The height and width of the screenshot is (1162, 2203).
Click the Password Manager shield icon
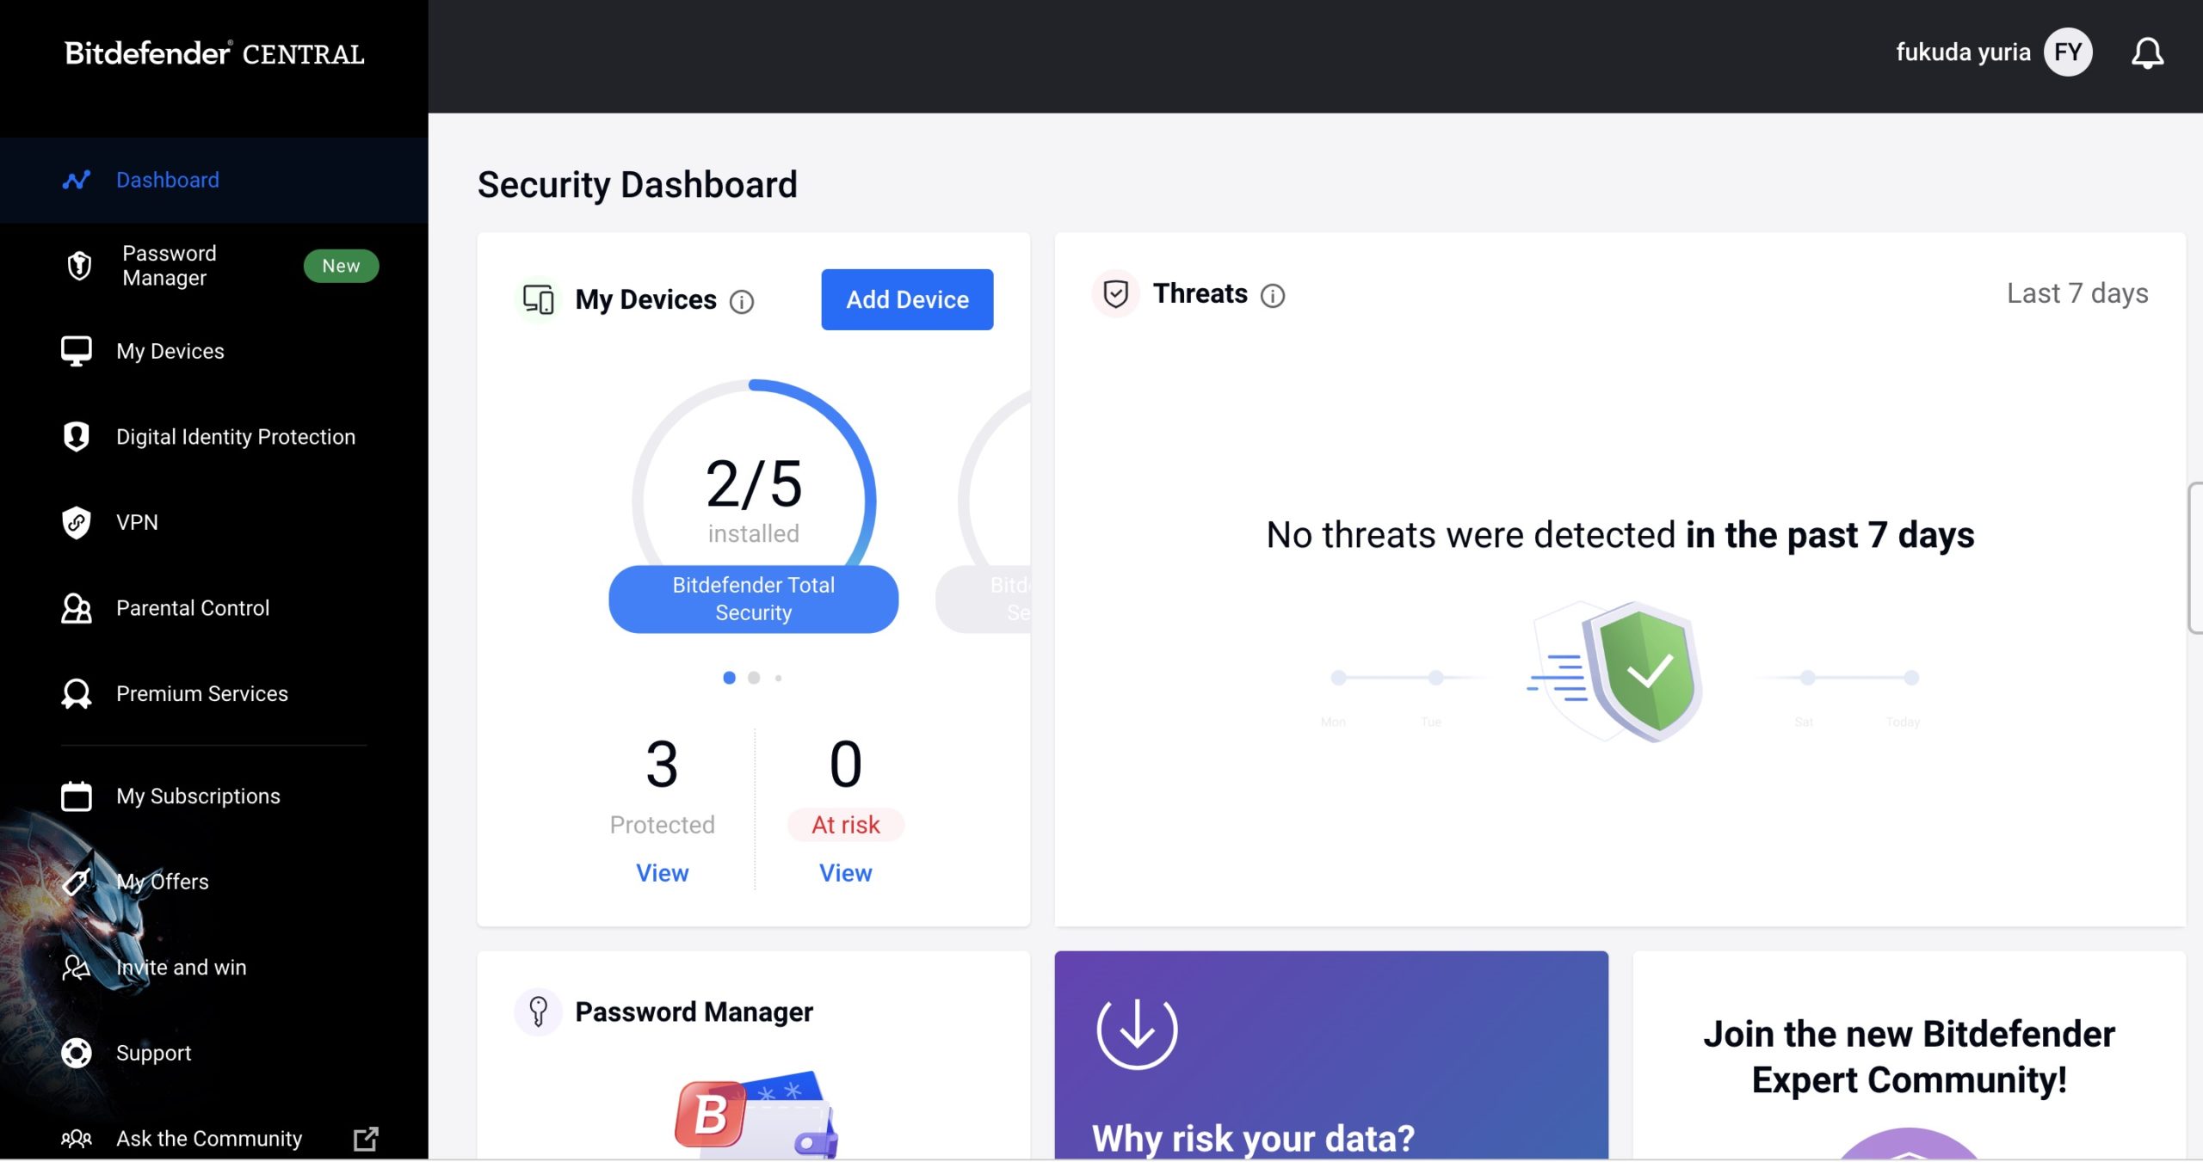coord(79,266)
